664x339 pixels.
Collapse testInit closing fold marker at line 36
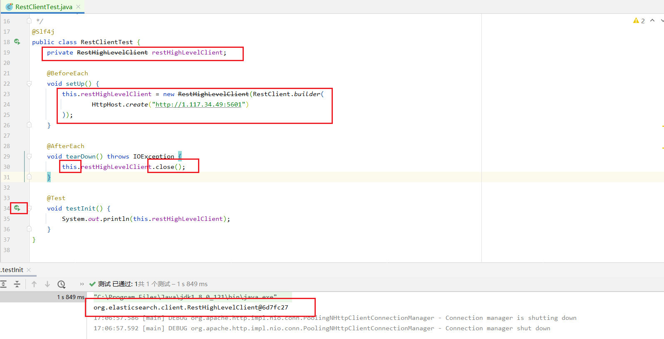(29, 228)
